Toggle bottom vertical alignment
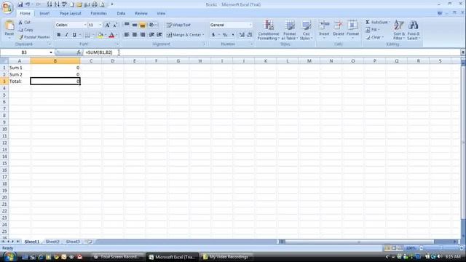Viewport: 466px width, 262px height. pyautogui.click(x=143, y=25)
